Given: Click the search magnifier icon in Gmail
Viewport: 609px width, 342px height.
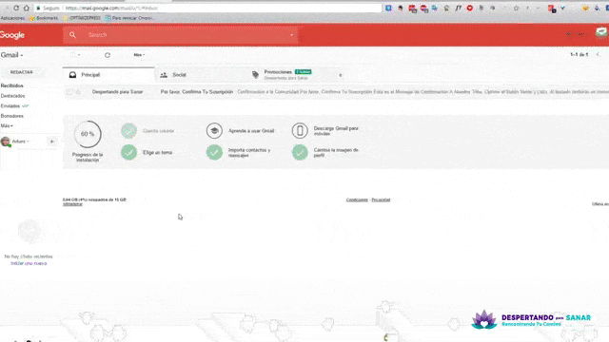Looking at the screenshot, I should pos(72,35).
